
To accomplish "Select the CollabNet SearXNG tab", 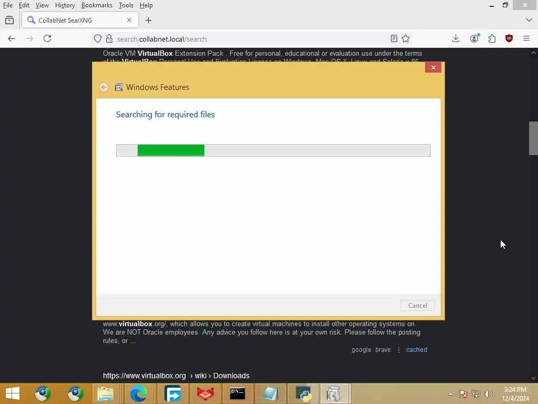I will [x=80, y=21].
